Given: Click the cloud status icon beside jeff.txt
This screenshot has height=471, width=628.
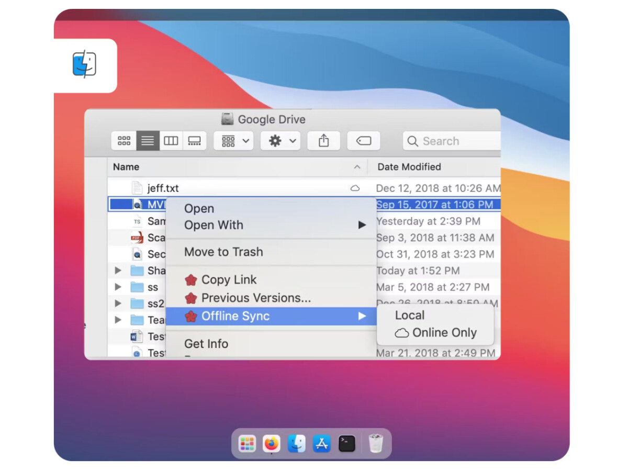Looking at the screenshot, I should (x=355, y=188).
